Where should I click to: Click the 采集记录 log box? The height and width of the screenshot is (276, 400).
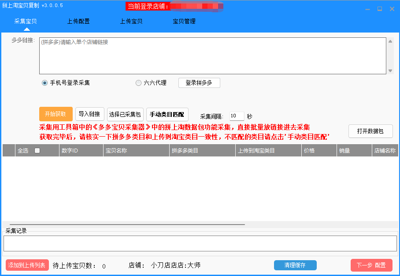coord(200,243)
